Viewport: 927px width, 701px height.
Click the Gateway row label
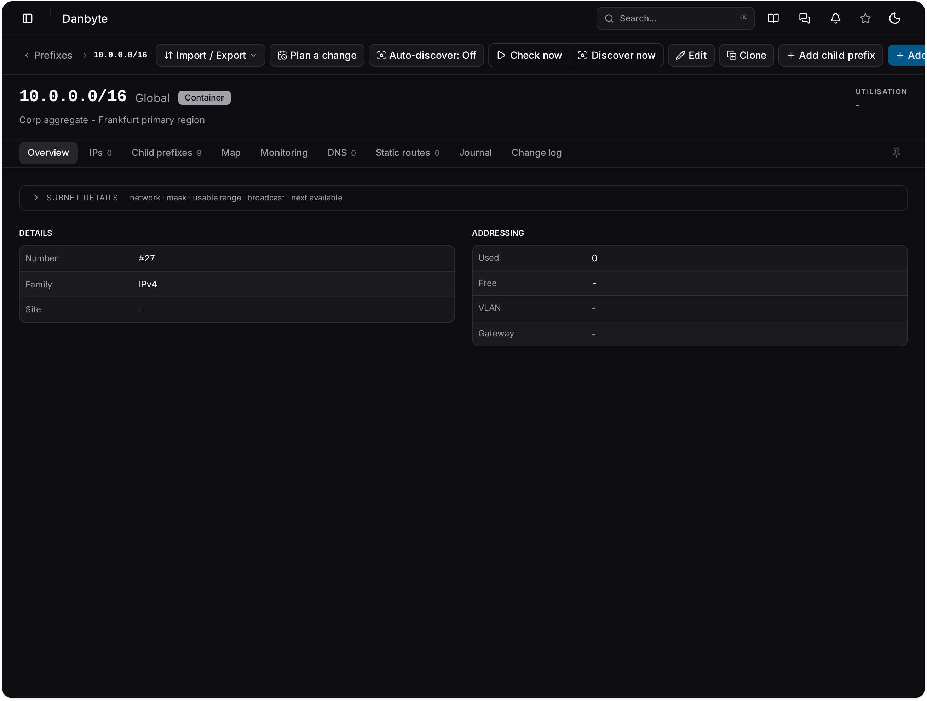point(496,333)
